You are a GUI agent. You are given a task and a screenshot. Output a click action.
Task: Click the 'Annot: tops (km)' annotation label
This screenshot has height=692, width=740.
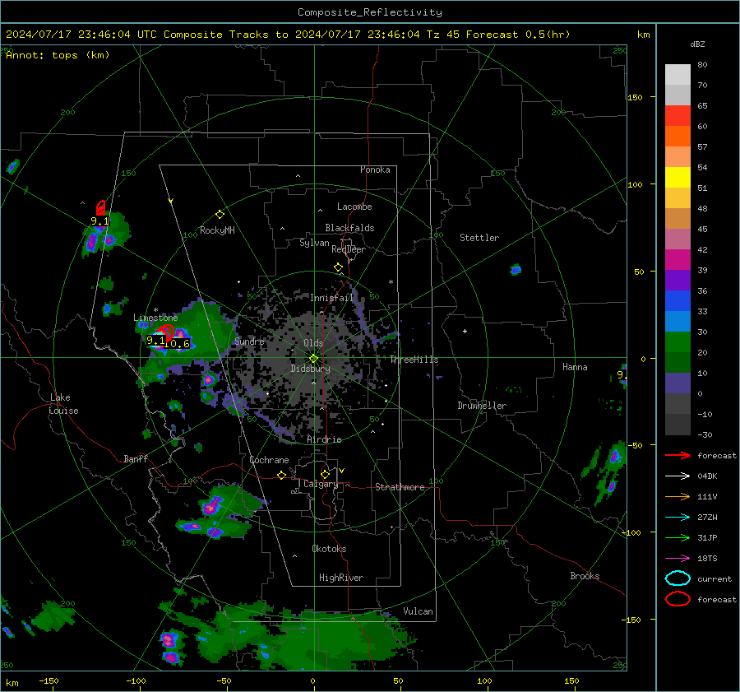58,55
